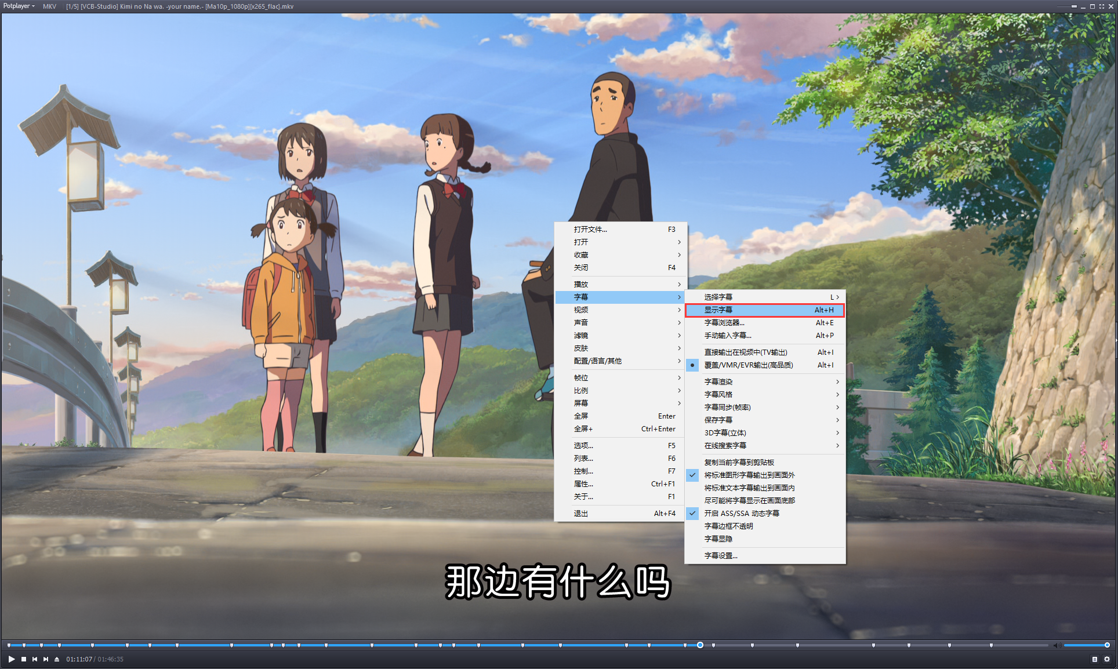Open the 字幕设置 dialog
Screen dimensions: 1118x669
(720, 555)
